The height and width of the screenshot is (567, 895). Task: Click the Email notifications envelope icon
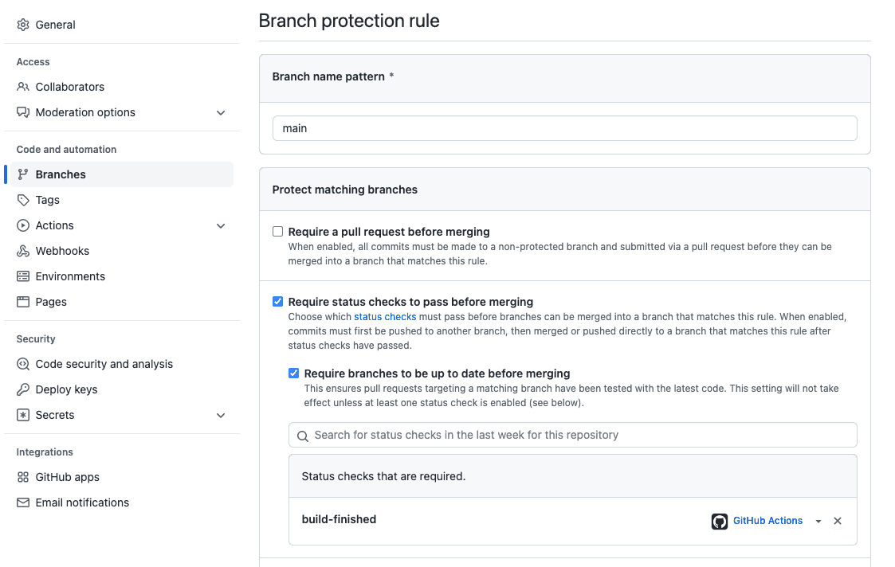[23, 502]
